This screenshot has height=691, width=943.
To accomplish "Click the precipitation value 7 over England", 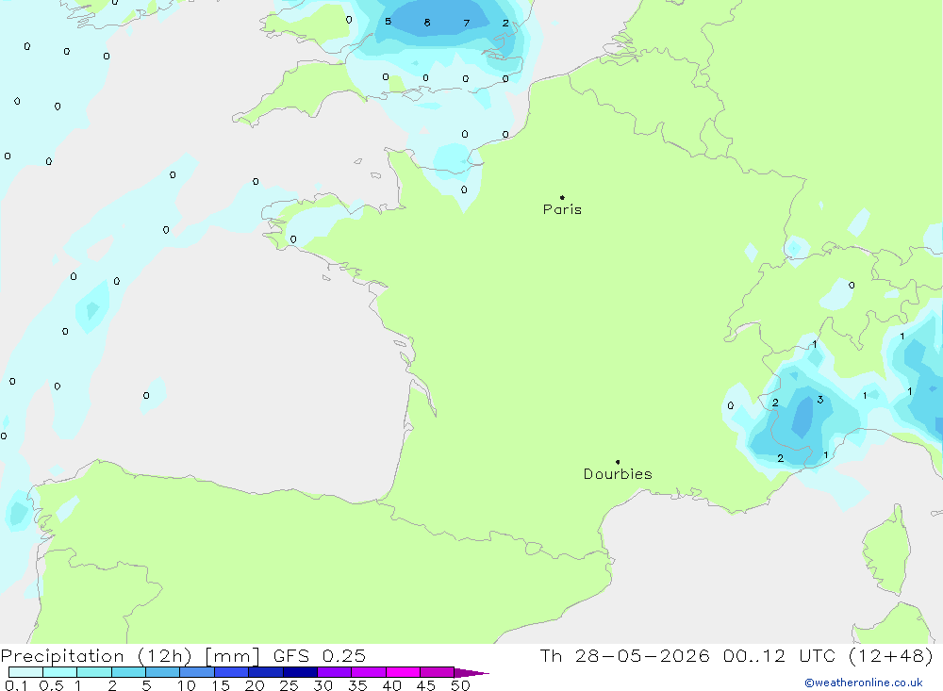I will [x=467, y=23].
